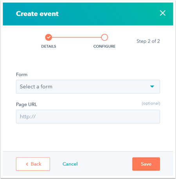Save the event with Save button
Viewport: 176px width, 179px height.
pos(146,164)
